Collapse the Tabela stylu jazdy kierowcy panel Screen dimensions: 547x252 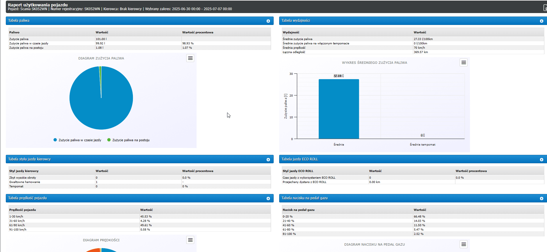pos(268,159)
